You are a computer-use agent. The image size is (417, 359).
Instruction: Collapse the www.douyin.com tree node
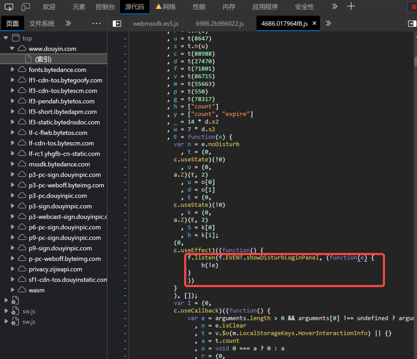pos(12,48)
